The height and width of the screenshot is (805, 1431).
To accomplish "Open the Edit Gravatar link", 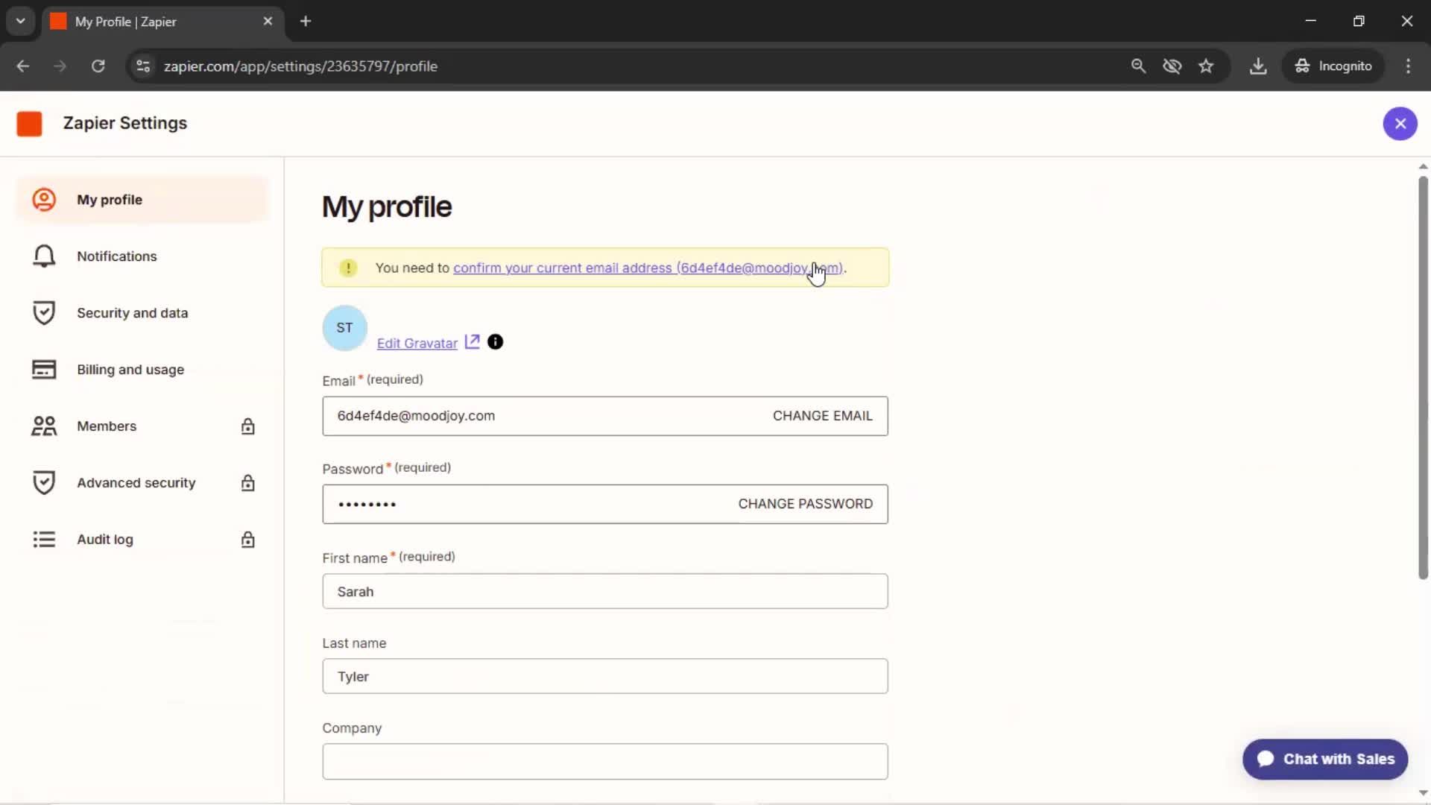I will pos(417,344).
